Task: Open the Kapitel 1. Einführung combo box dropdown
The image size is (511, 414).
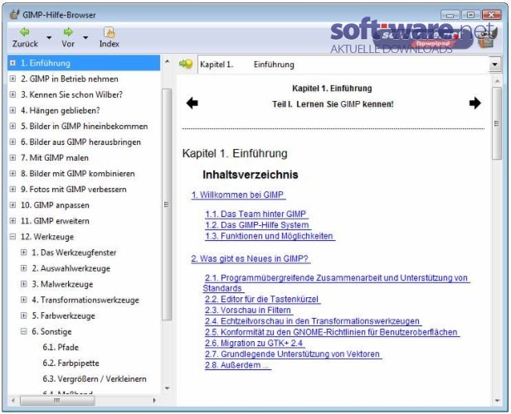Action: pyautogui.click(x=494, y=65)
